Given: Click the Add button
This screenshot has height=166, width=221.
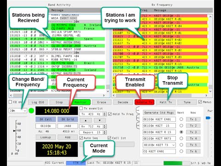Looking at the screenshot, I should tap(68, 137).
